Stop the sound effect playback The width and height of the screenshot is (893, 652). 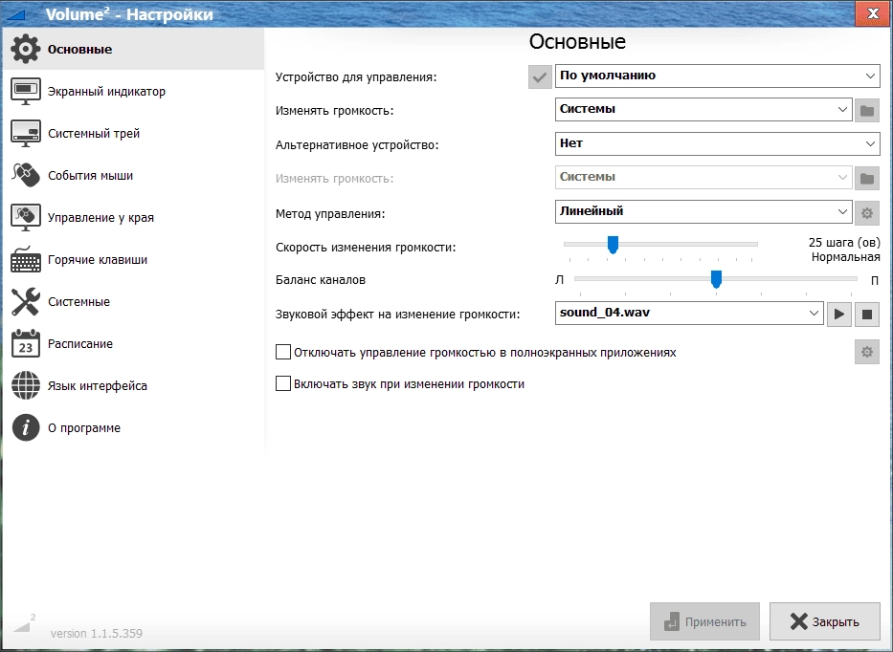[x=867, y=315]
